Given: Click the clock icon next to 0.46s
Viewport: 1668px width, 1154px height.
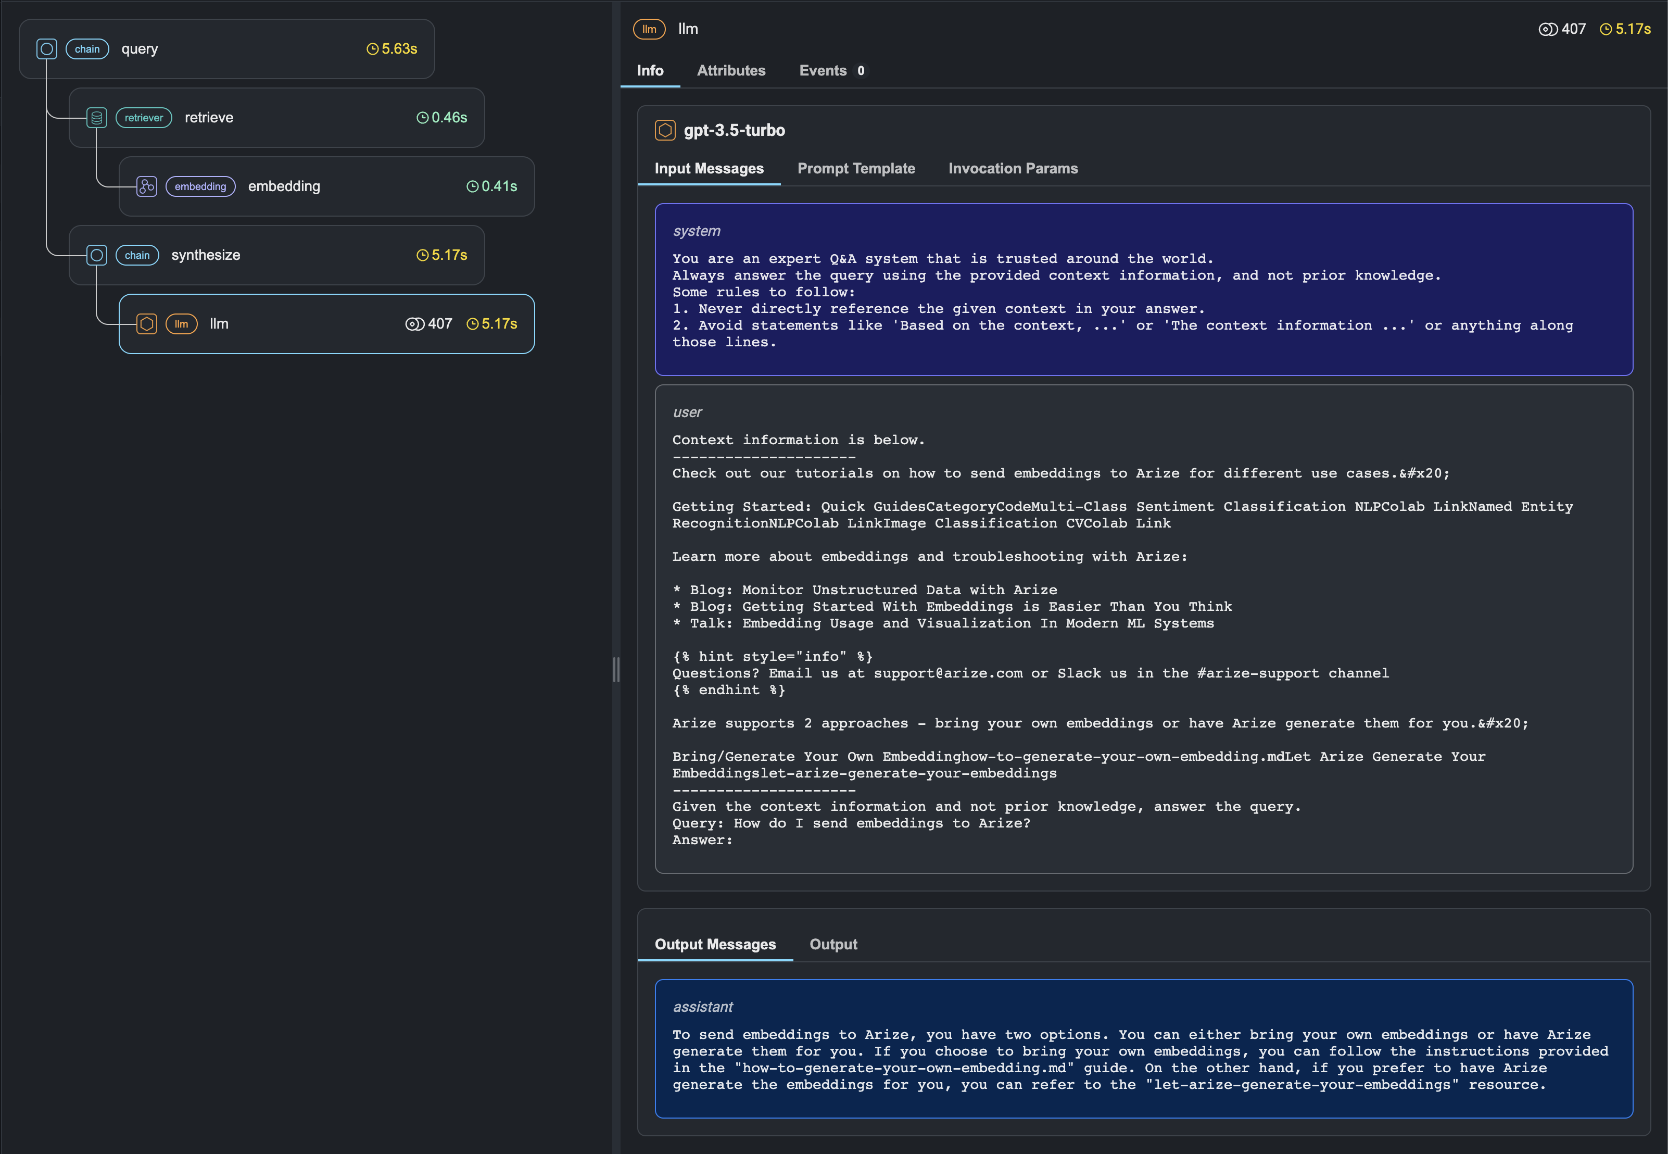Looking at the screenshot, I should click(x=423, y=118).
